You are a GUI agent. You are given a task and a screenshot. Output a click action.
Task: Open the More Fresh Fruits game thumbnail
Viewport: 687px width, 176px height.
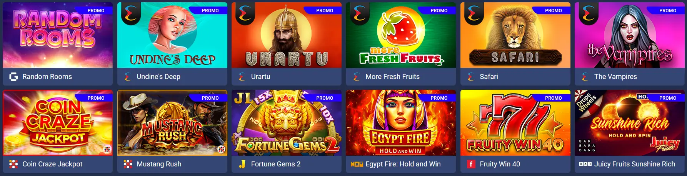[x=401, y=35]
